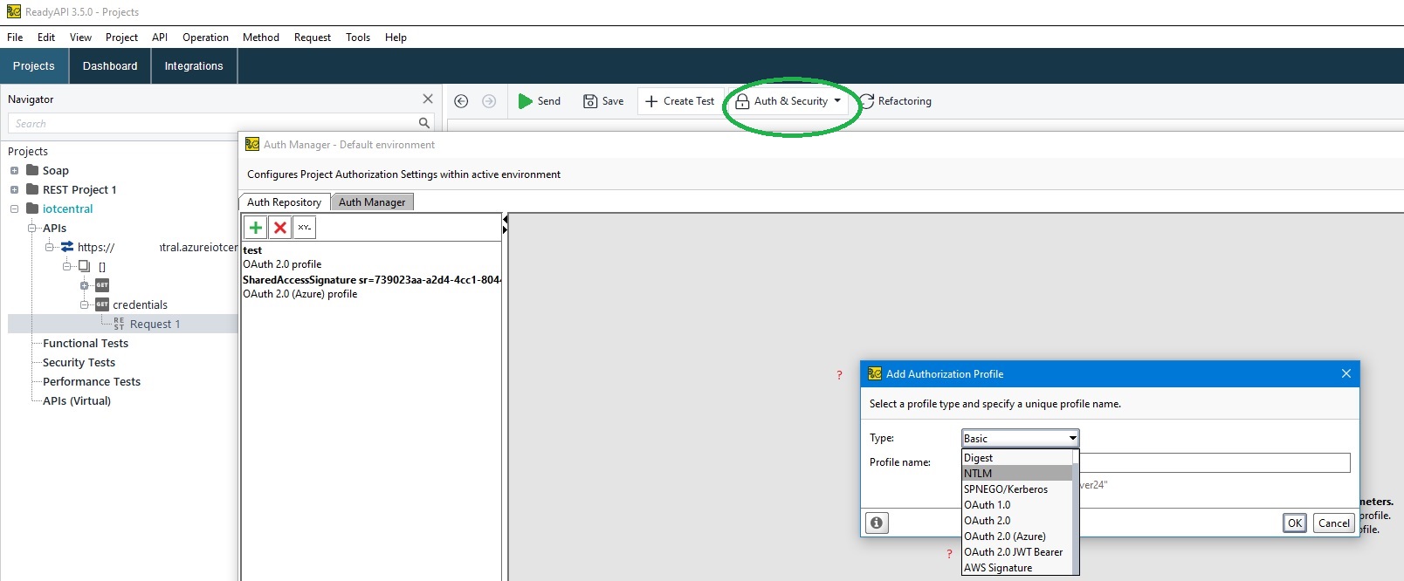Expand the REST Project 1 node

[x=14, y=189]
